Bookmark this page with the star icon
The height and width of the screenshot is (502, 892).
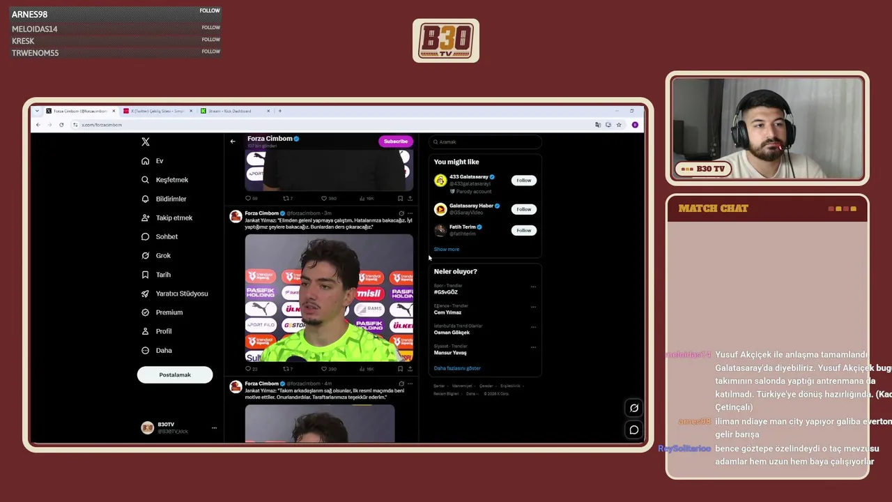(x=619, y=125)
